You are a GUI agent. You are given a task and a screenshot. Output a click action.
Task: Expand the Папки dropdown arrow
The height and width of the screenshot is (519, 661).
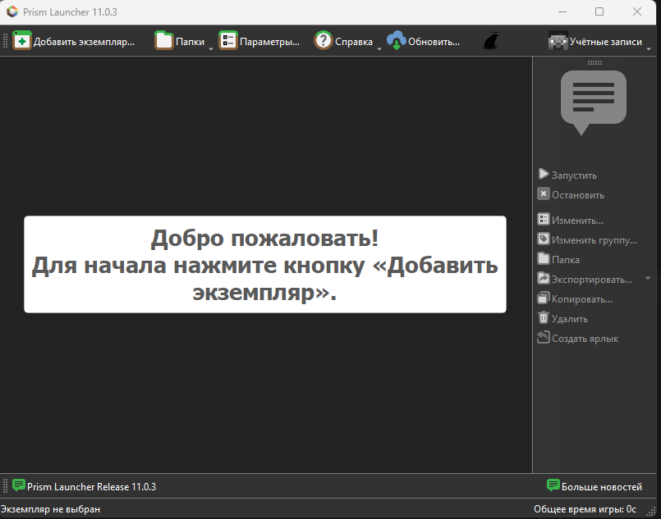211,49
